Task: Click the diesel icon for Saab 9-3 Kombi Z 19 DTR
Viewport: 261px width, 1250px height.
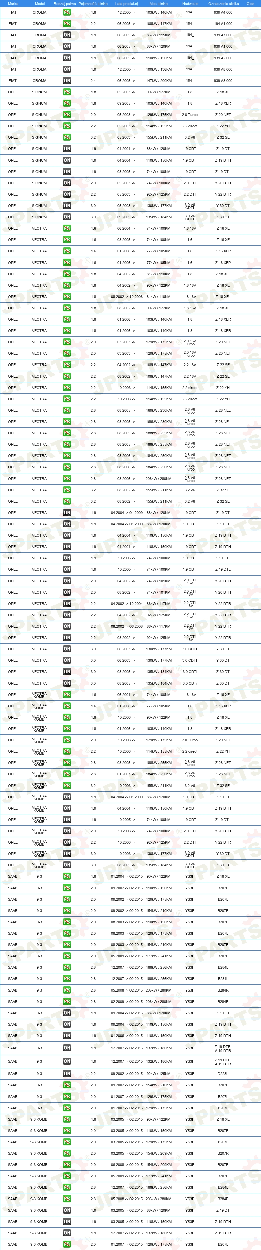Action: 67,1233
